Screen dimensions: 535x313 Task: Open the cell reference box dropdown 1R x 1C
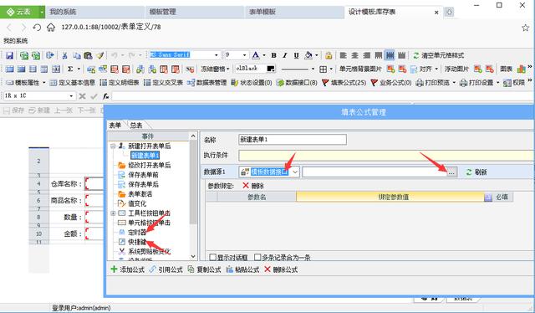71,96
